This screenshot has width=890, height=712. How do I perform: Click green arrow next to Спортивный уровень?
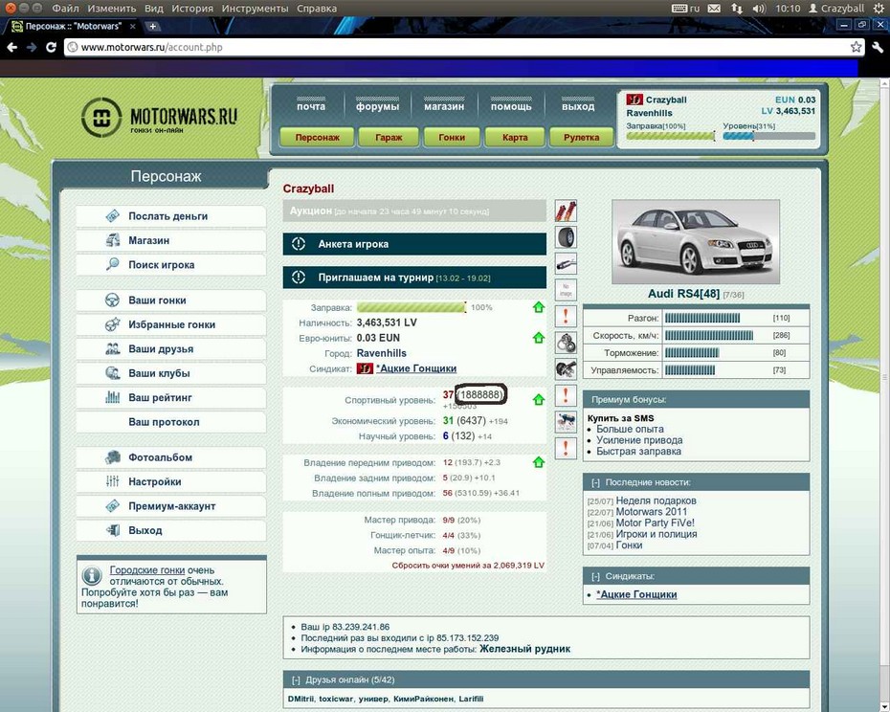pyautogui.click(x=539, y=400)
